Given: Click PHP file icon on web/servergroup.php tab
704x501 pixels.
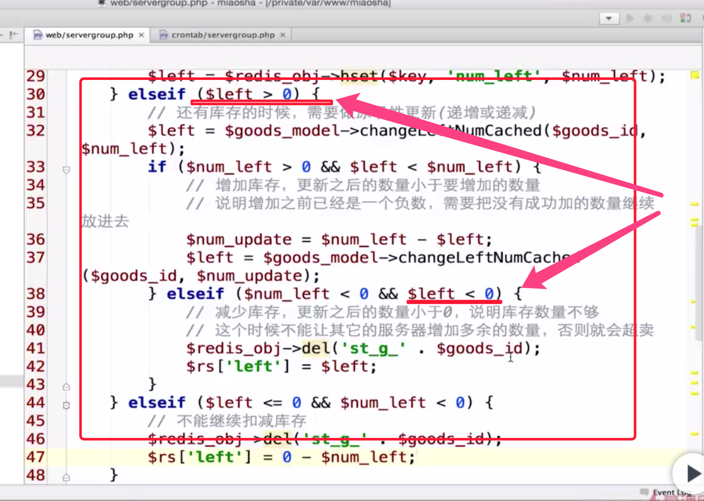Looking at the screenshot, I should [38, 35].
